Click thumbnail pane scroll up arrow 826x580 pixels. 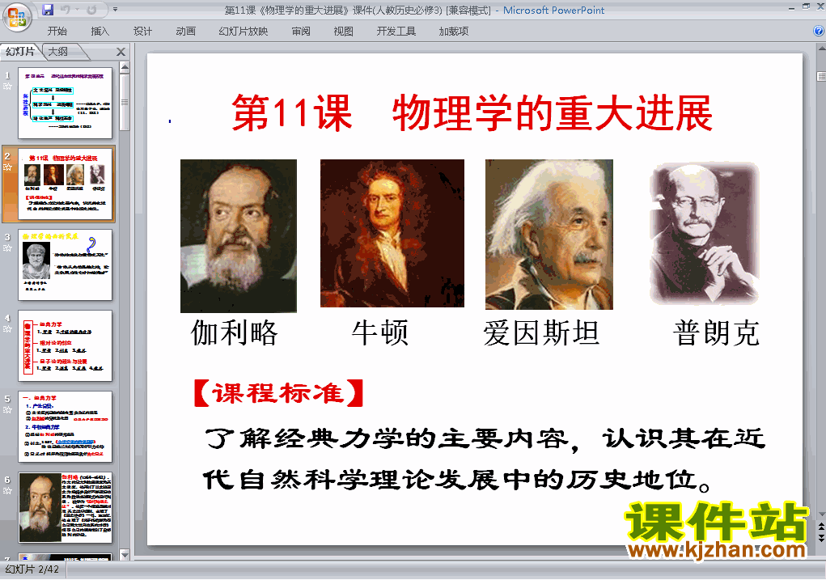tap(125, 67)
